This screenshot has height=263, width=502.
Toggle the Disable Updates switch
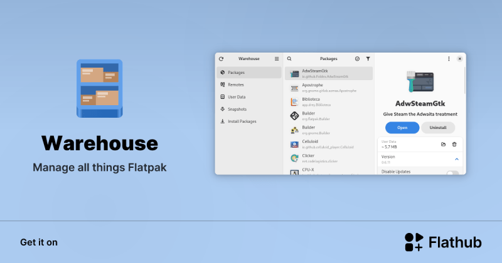tap(452, 173)
